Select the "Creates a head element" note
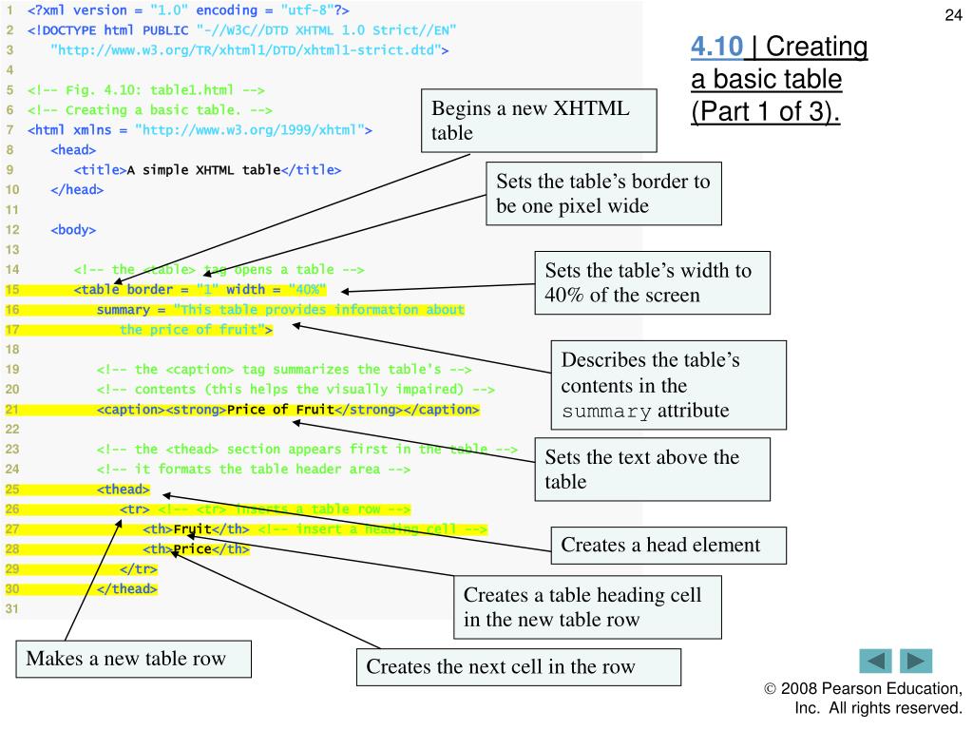The width and height of the screenshot is (973, 730). 668,546
